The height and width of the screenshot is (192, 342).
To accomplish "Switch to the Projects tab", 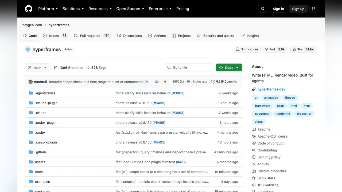I will tap(181, 36).
